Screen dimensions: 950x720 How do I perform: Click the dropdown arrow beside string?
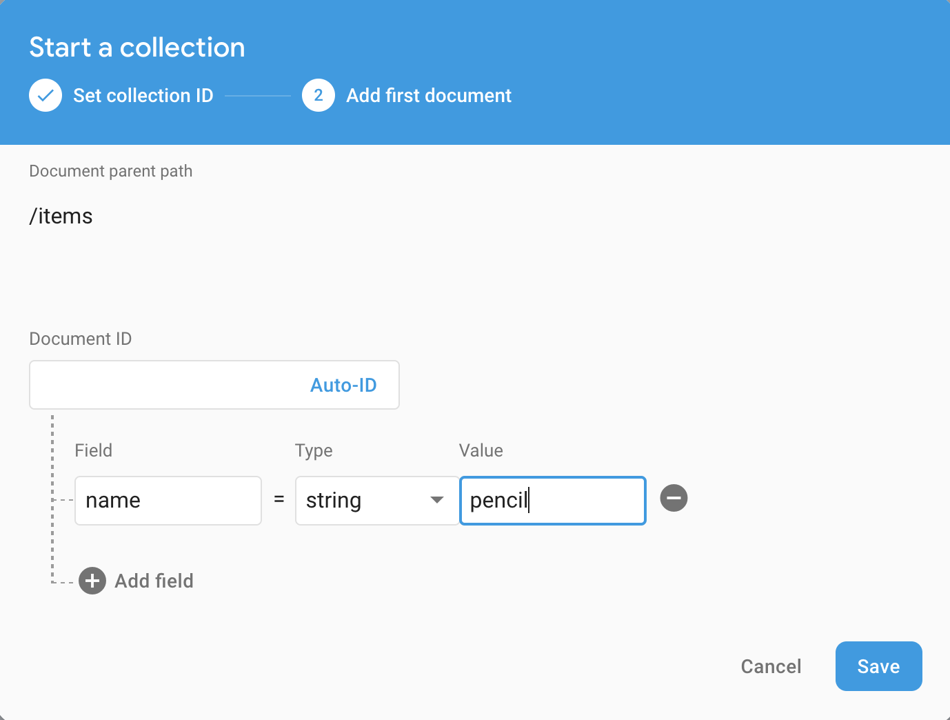point(437,500)
